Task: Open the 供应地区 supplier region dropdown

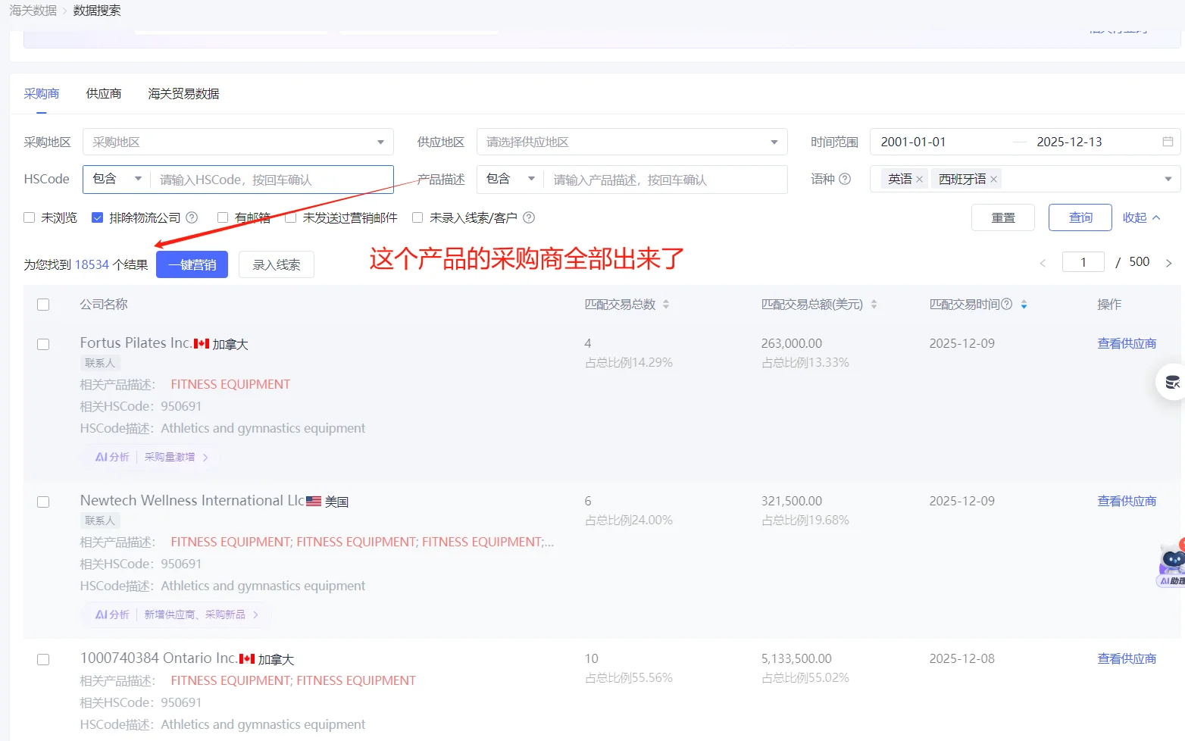Action: pyautogui.click(x=631, y=141)
